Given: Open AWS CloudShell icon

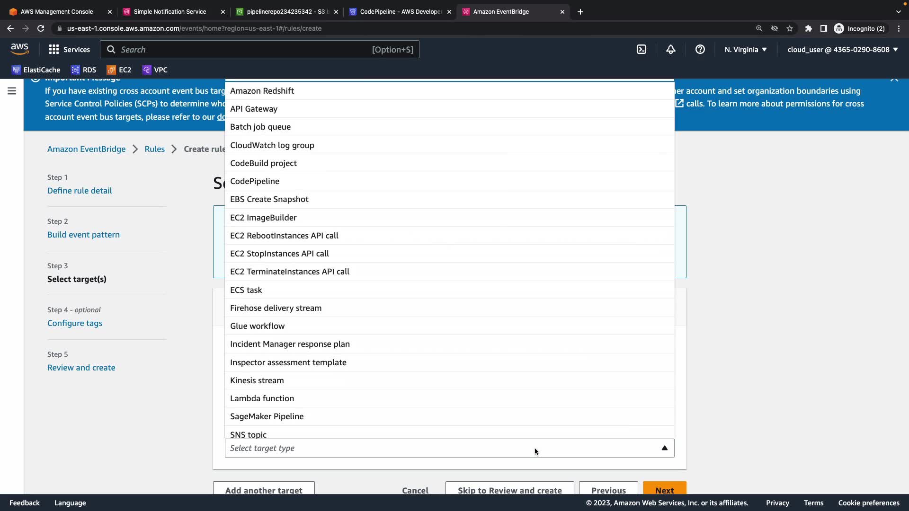Looking at the screenshot, I should click(641, 49).
